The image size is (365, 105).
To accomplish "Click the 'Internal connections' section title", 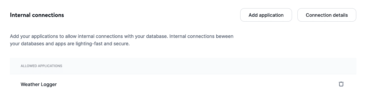I will tap(37, 15).
